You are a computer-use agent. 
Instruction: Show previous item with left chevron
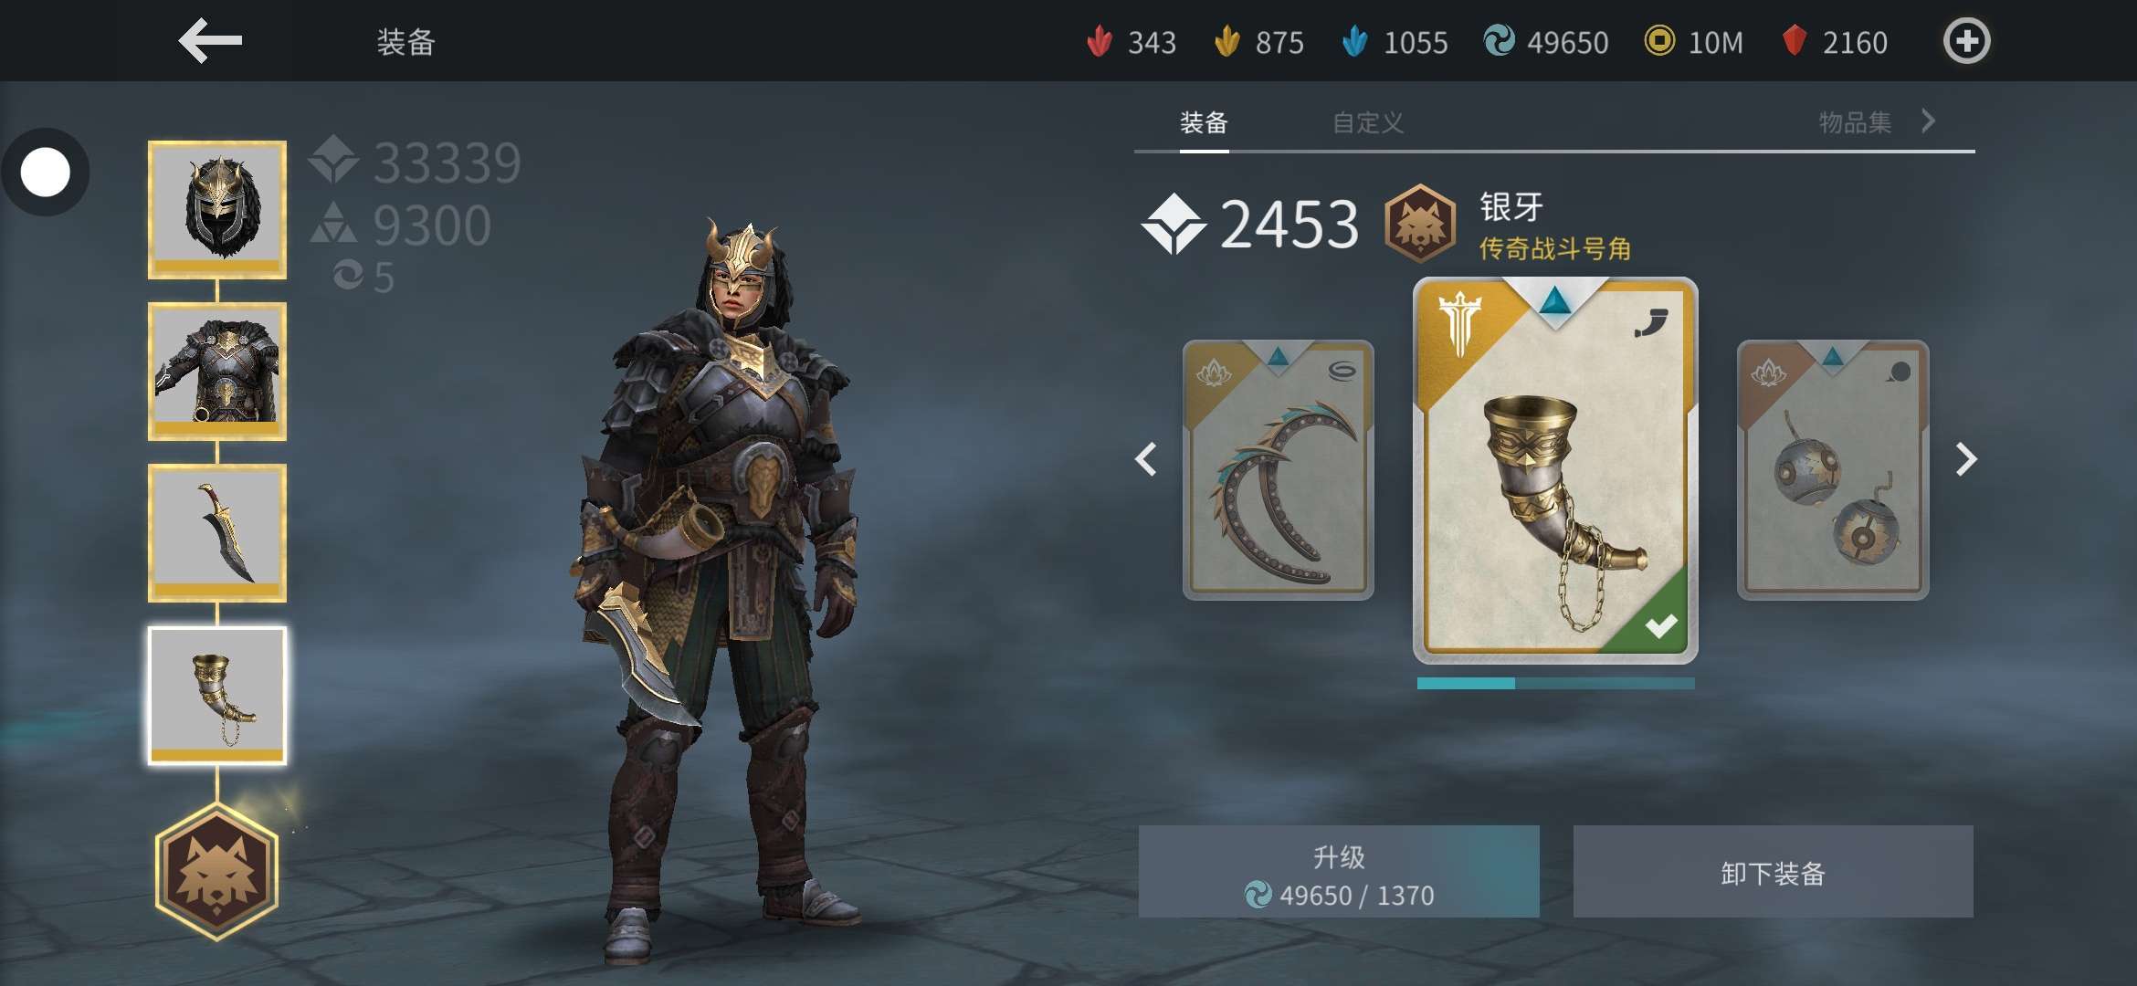pos(1146,459)
